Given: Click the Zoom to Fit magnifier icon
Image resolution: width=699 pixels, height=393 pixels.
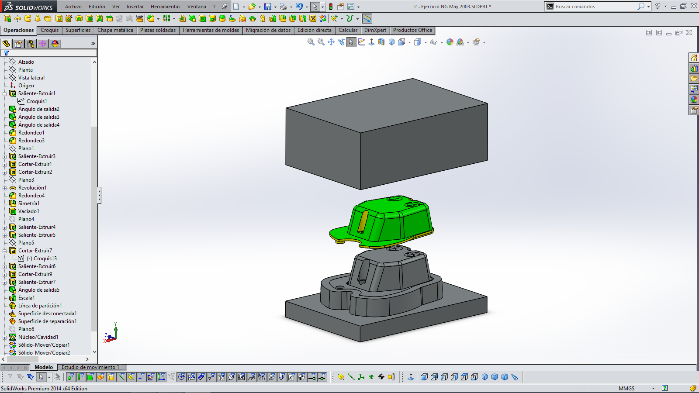Looking at the screenshot, I should [311, 42].
